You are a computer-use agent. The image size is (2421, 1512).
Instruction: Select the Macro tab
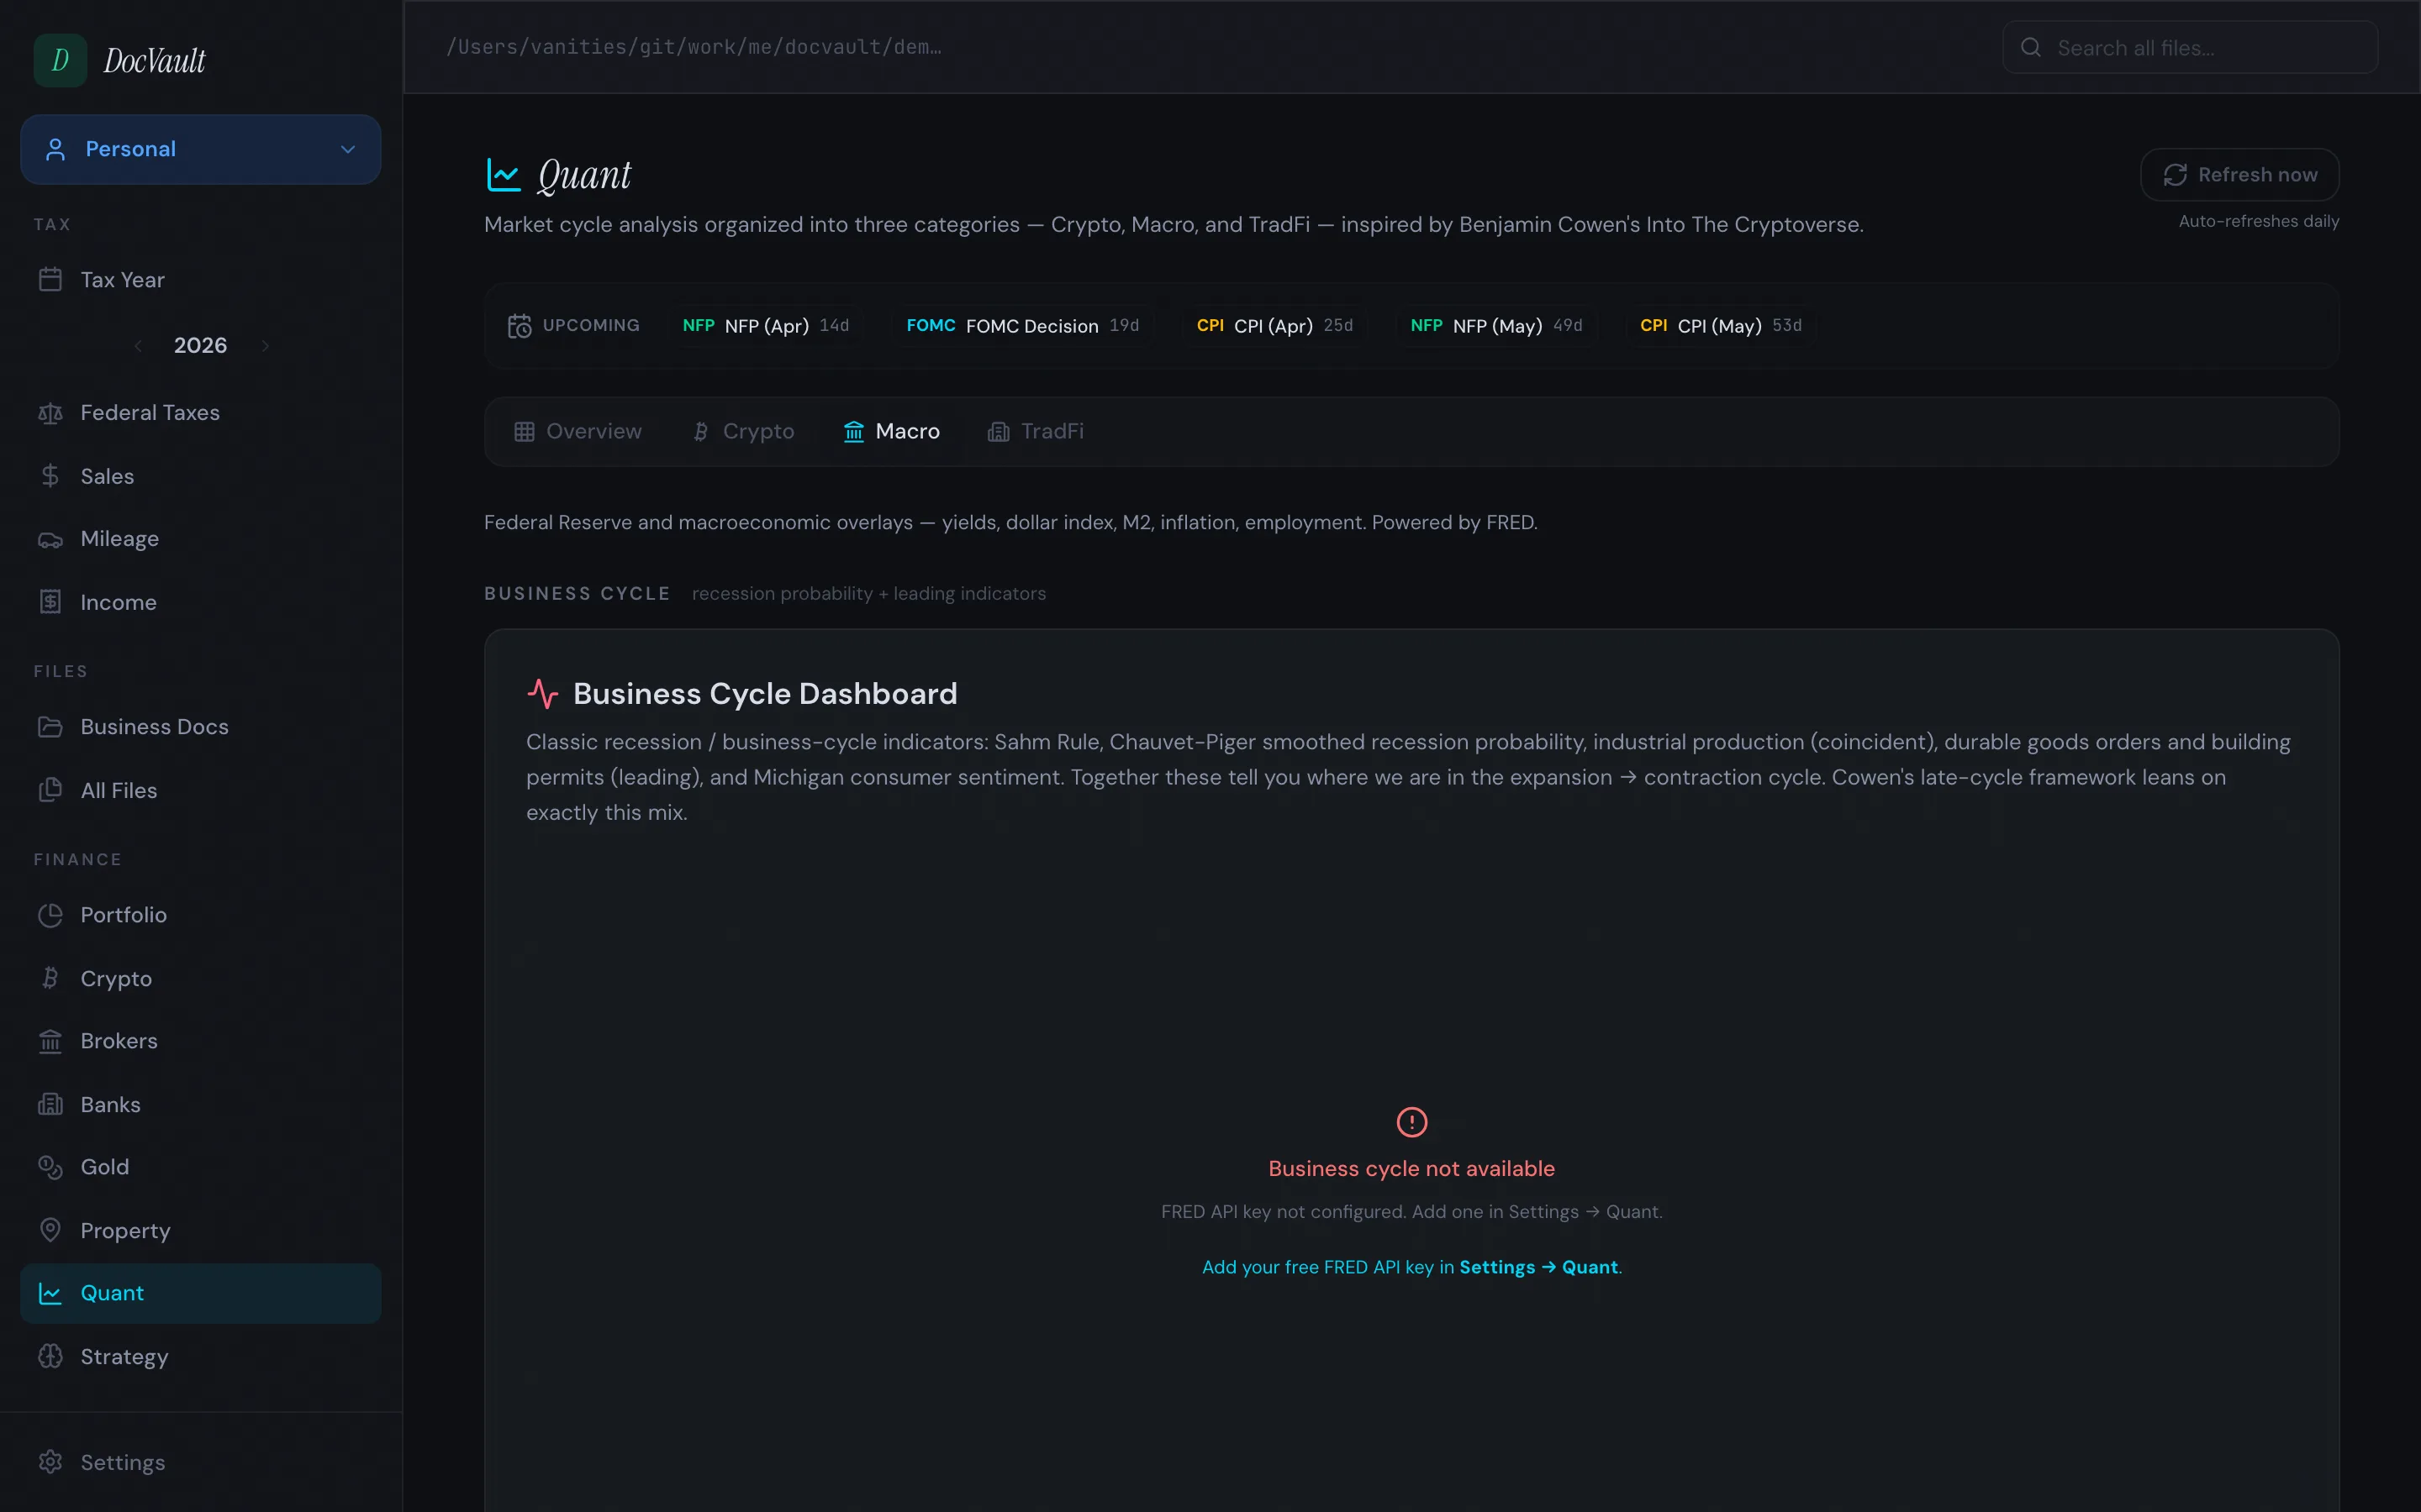coord(891,432)
